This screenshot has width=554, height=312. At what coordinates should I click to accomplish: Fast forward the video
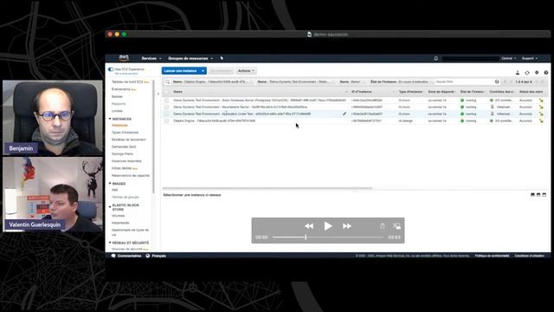pyautogui.click(x=347, y=226)
